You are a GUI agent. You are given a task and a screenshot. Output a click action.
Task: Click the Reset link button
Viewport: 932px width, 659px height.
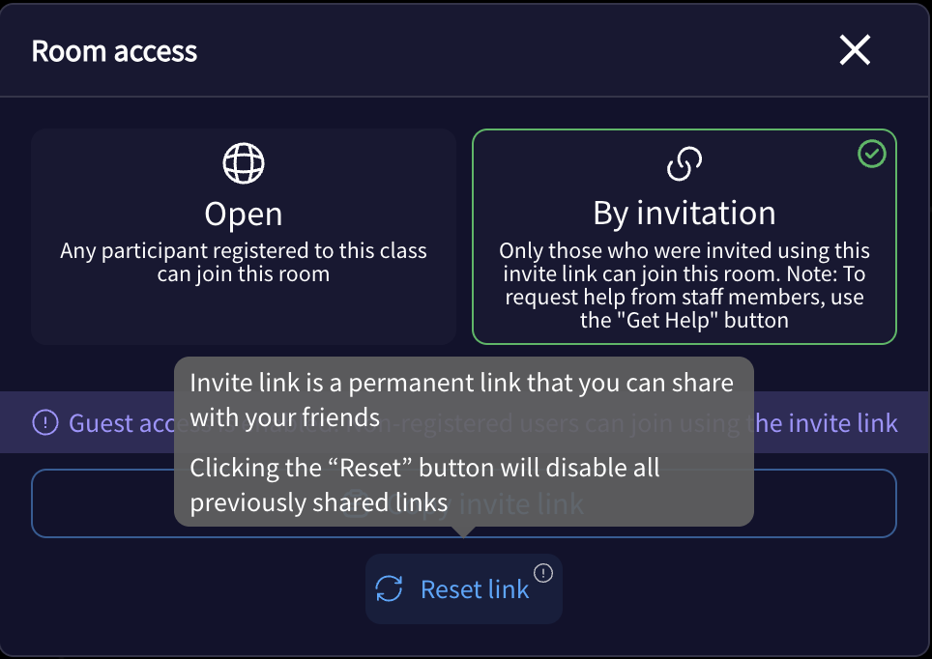(x=464, y=588)
